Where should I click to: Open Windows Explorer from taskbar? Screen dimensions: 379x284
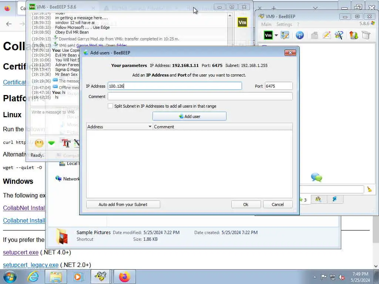56,277
